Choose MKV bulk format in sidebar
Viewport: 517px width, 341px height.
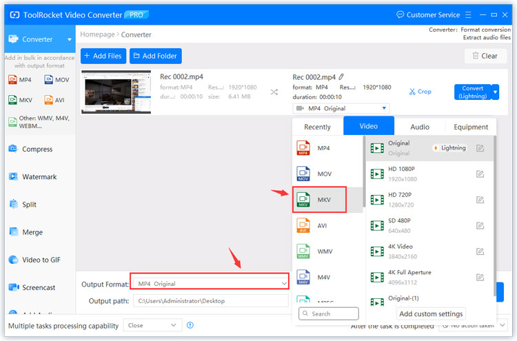click(21, 100)
